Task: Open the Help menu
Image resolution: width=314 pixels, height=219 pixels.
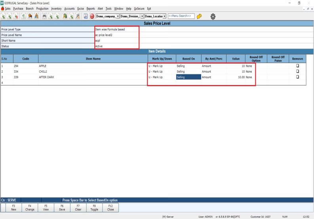Action: point(128,9)
